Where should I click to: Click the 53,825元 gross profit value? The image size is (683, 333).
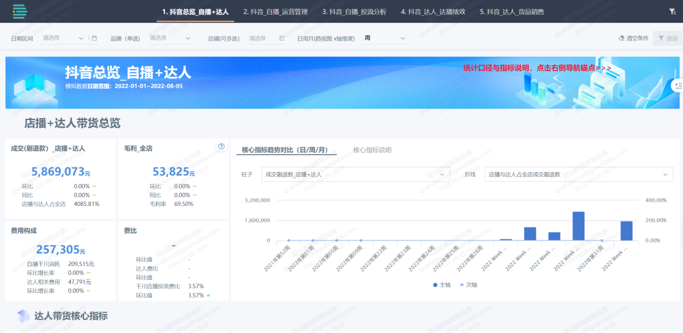[x=173, y=171]
